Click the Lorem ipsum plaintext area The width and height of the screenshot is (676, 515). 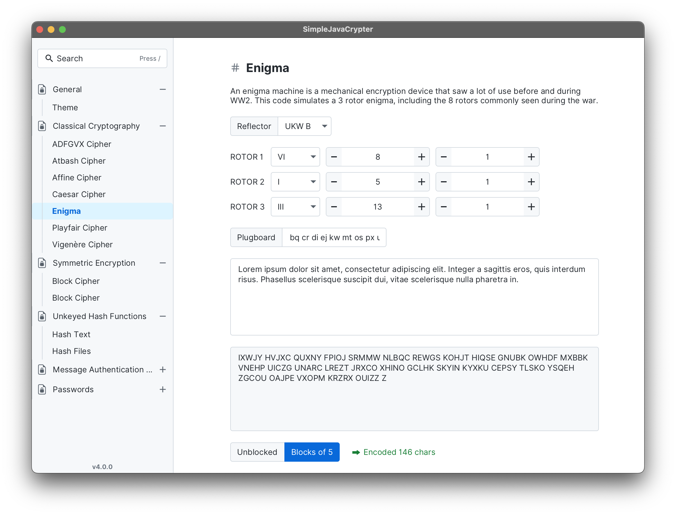[414, 297]
